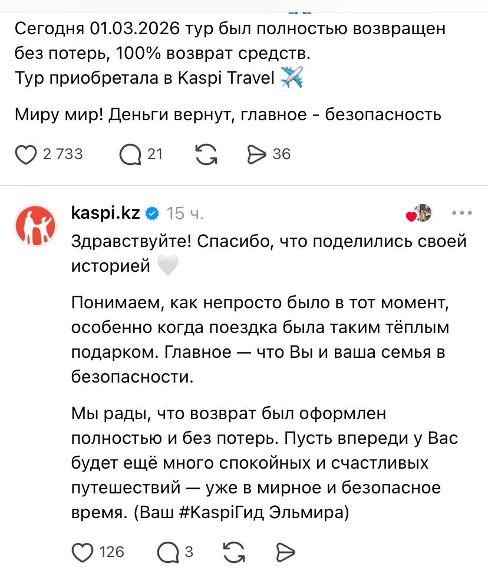Viewport: 488px width, 583px height.
Task: View the 2 733 likes count
Action: 63,154
